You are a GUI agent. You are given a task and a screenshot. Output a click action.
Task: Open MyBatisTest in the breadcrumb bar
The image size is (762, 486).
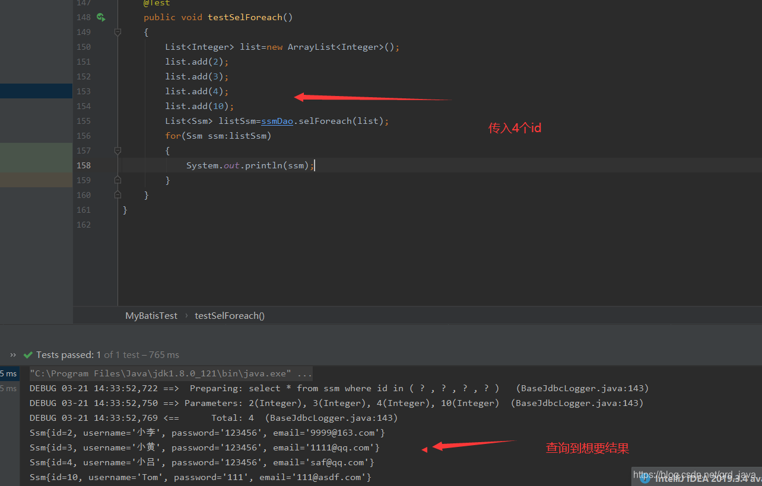tap(151, 316)
